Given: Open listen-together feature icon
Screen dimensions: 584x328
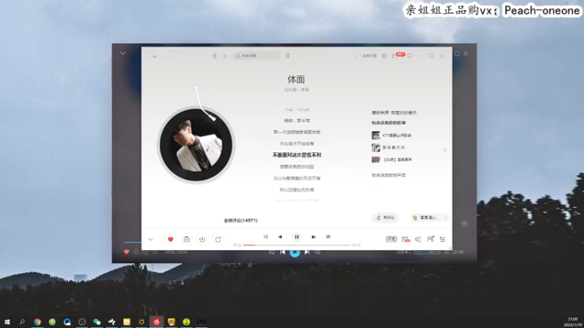Looking at the screenshot, I should (430, 239).
